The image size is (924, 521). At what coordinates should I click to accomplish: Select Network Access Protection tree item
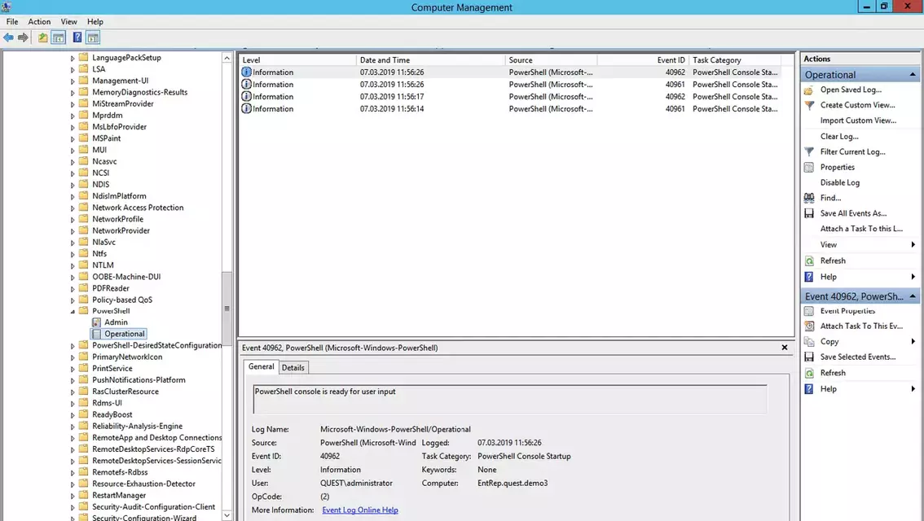tap(138, 208)
